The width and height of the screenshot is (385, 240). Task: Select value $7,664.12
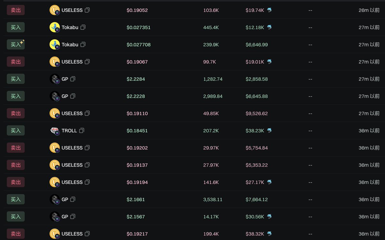point(257,199)
